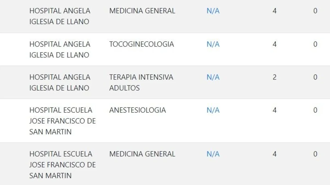
Task: Click first row MEDICINA GENERAL specialty cell
Action: click(x=142, y=11)
